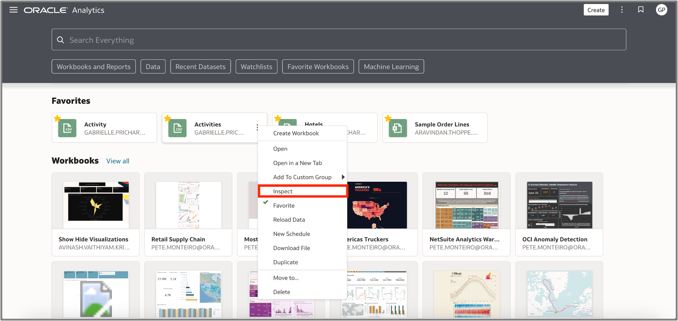Click the OCI Anomaly Detection title

(x=555, y=239)
